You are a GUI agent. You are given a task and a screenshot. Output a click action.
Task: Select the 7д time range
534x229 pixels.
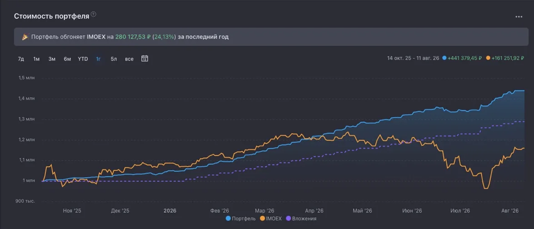(21, 59)
